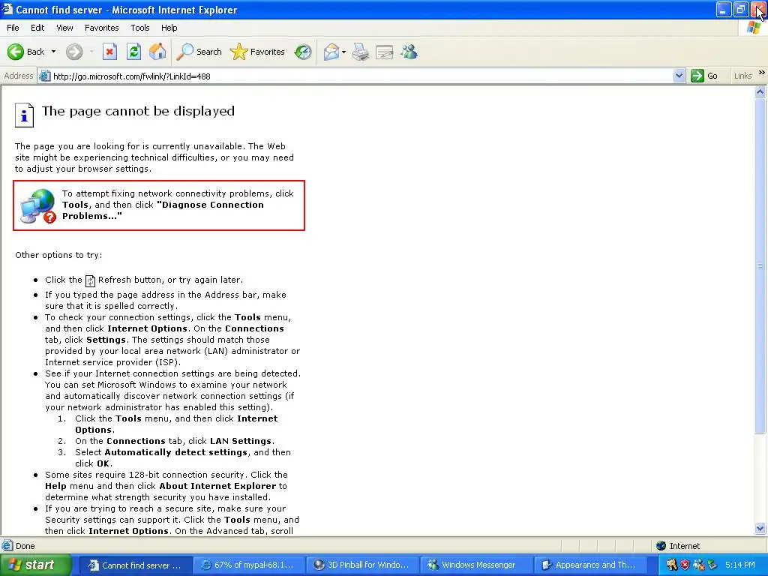Switch to Appearance and Themes window
This screenshot has width=768, height=576.
[589, 565]
